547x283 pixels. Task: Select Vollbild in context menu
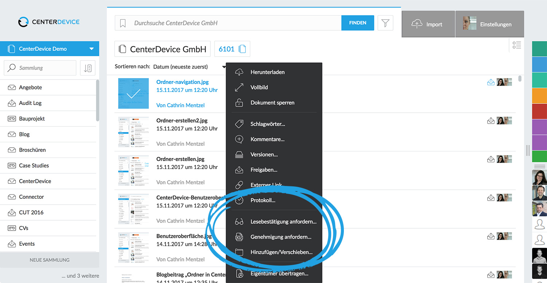274,88
